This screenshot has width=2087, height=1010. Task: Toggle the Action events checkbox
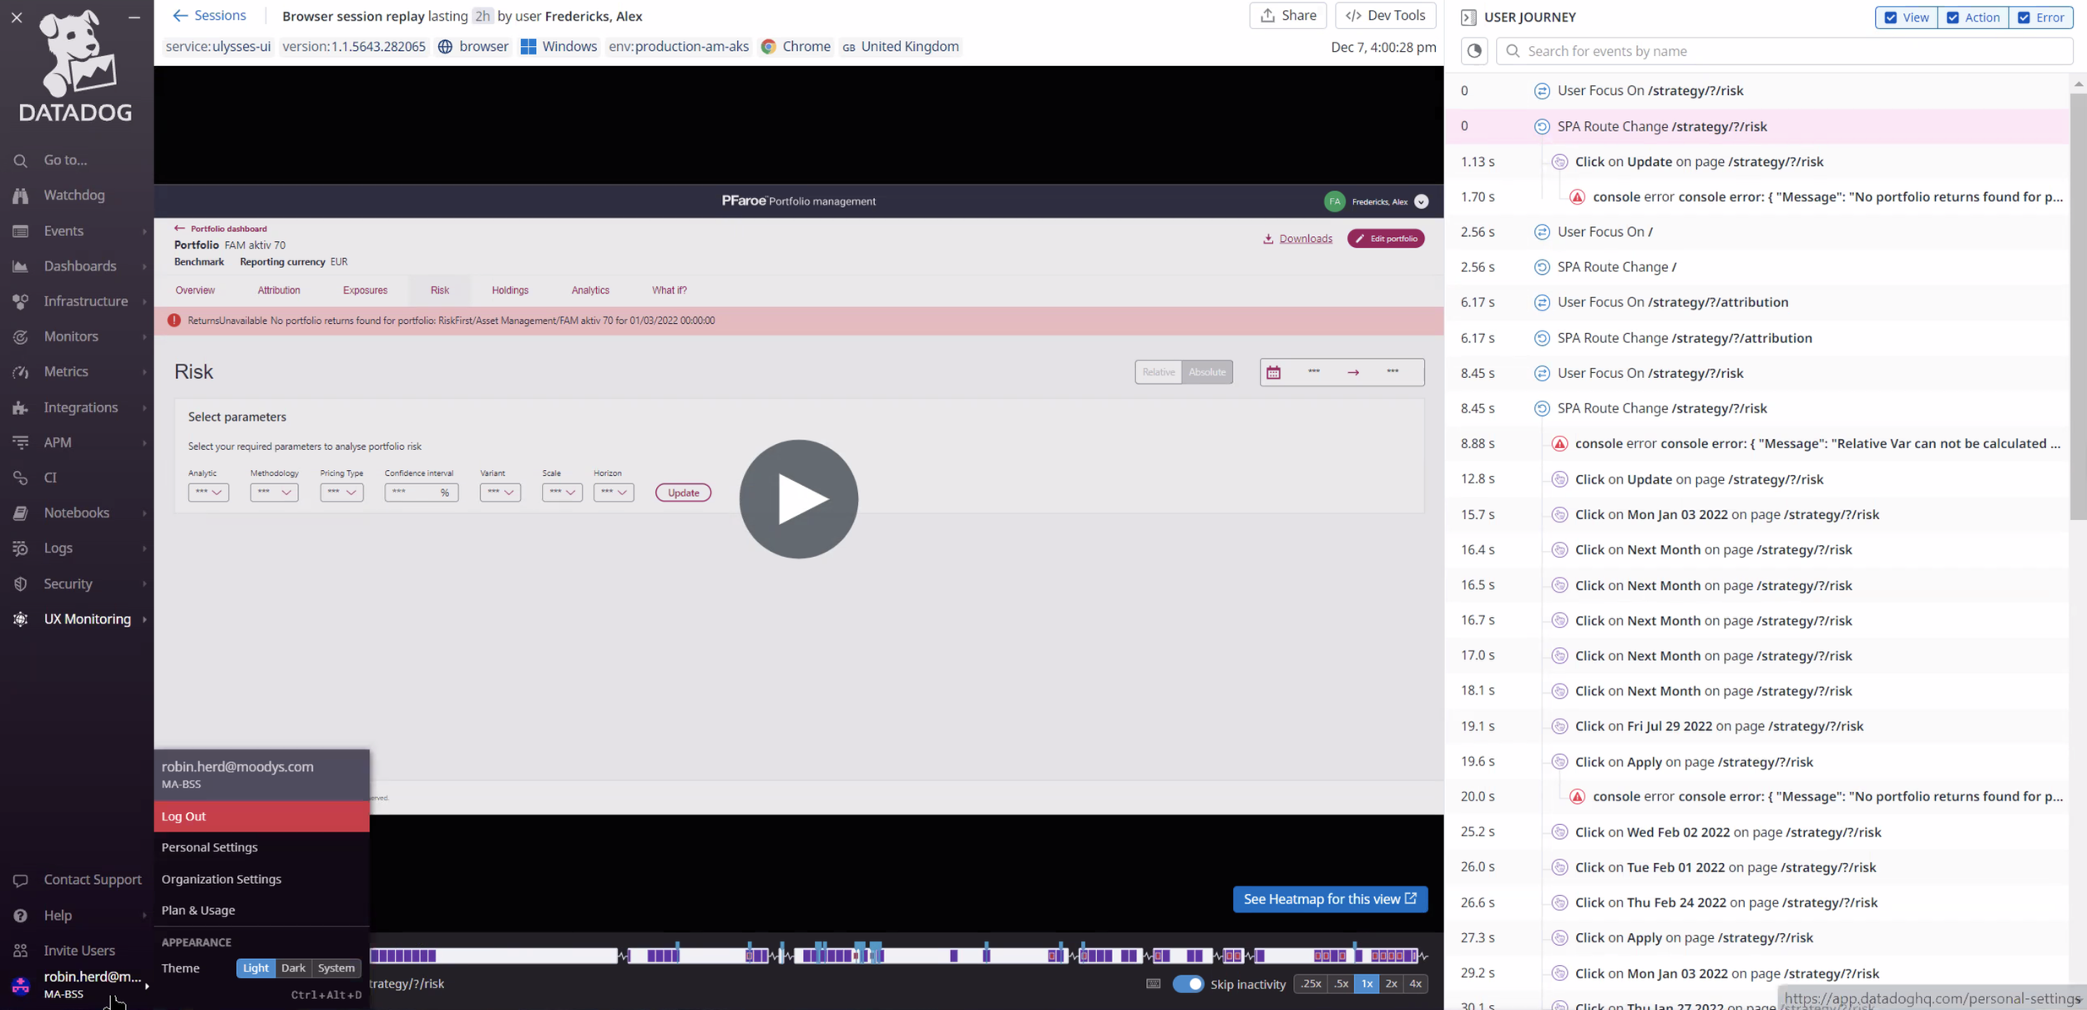1953,18
